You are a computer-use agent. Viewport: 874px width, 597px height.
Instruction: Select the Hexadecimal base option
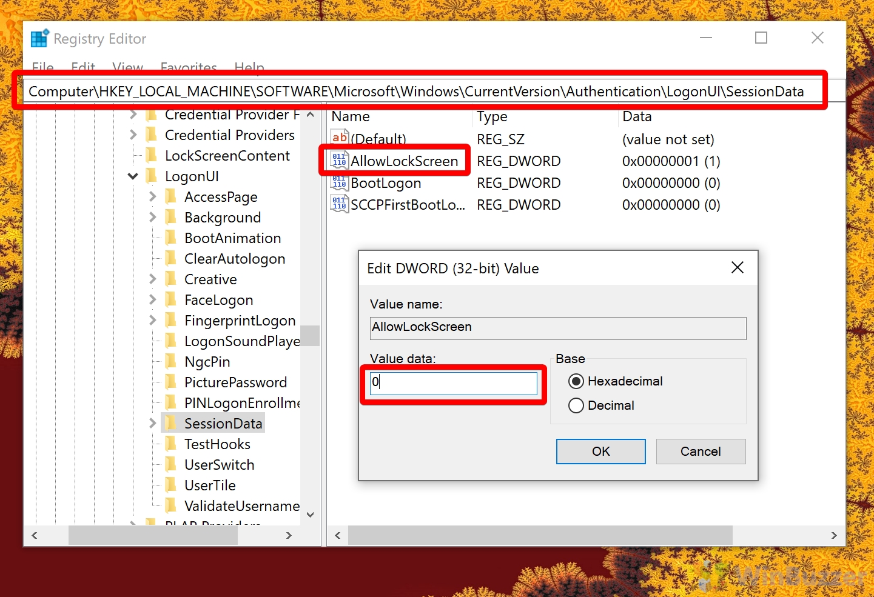pos(576,381)
